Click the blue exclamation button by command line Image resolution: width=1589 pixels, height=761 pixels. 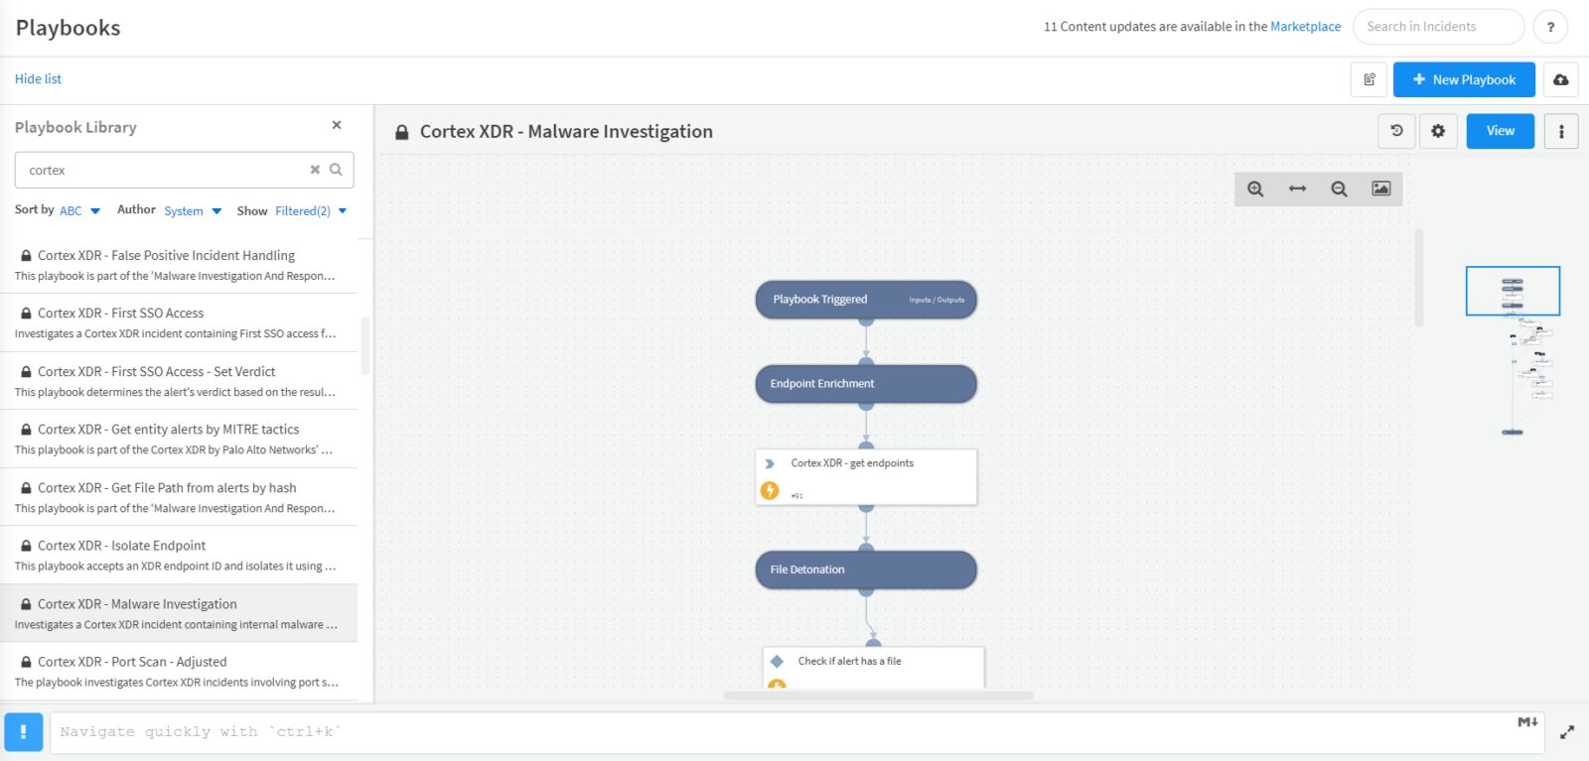point(24,732)
